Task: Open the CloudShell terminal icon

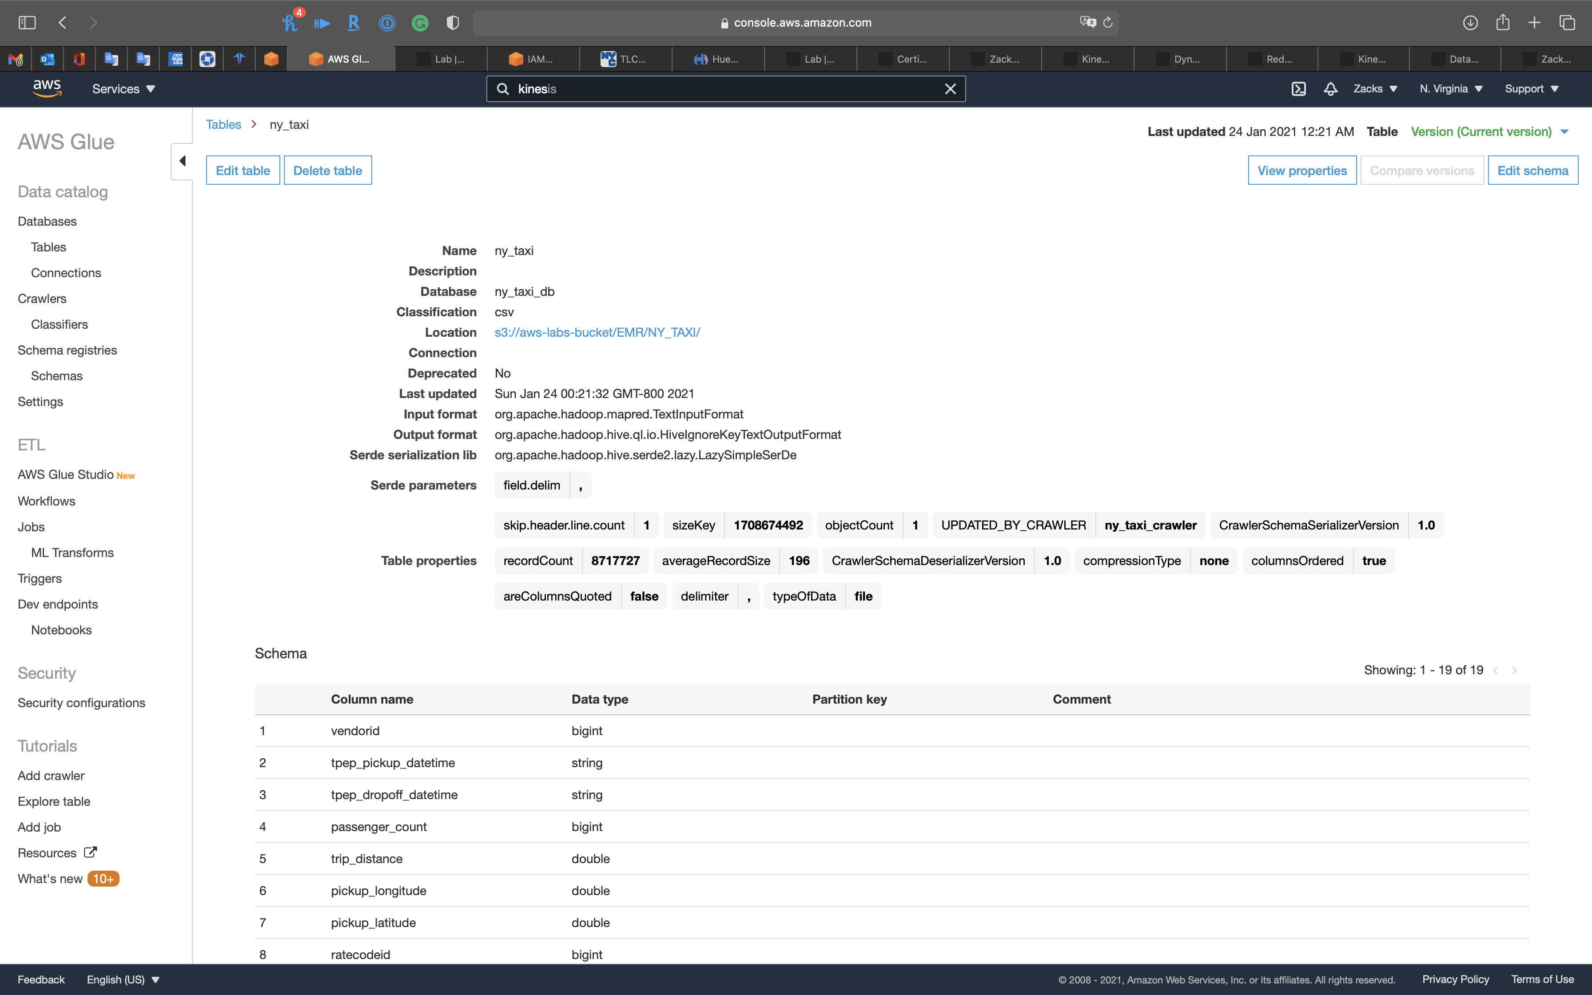Action: [1298, 89]
